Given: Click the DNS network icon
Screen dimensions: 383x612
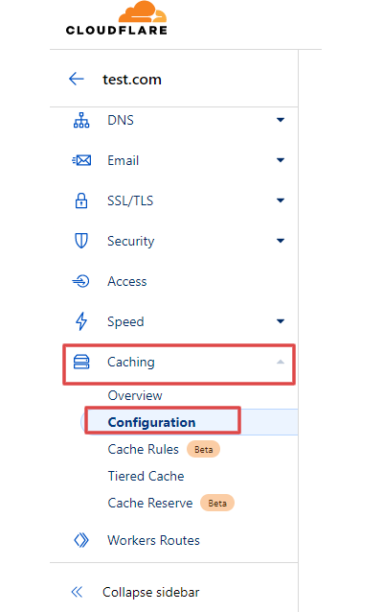Looking at the screenshot, I should pos(81,120).
